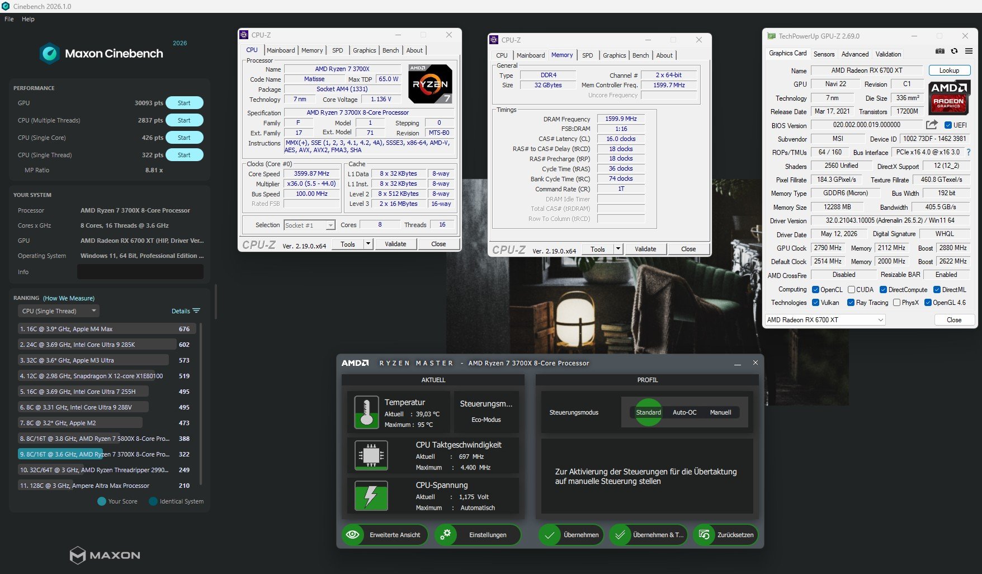
Task: Toggle the OpenCL checkbox
Action: [x=816, y=290]
